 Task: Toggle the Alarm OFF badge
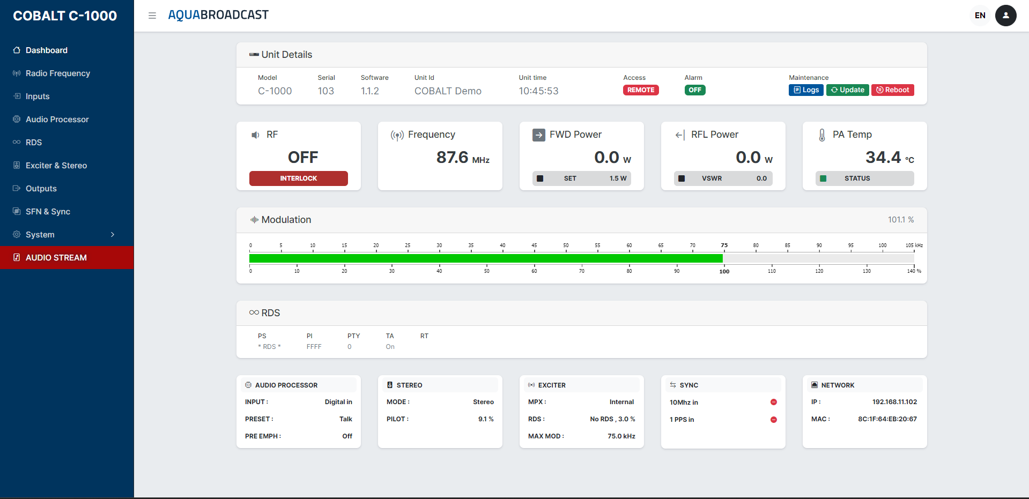pos(694,90)
